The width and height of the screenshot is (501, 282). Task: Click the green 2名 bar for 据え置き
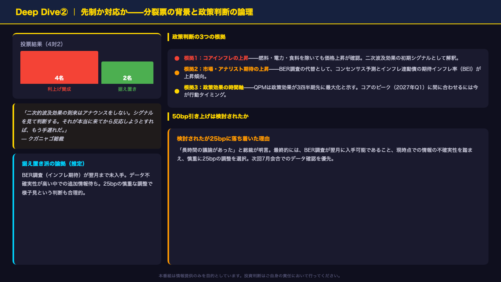tap(127, 72)
